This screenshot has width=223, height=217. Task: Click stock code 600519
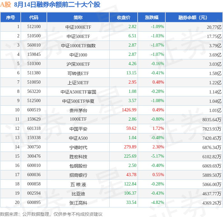click(34, 110)
